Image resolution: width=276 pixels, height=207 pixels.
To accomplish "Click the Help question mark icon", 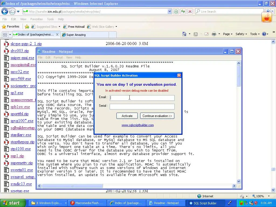I will [x=264, y=34].
